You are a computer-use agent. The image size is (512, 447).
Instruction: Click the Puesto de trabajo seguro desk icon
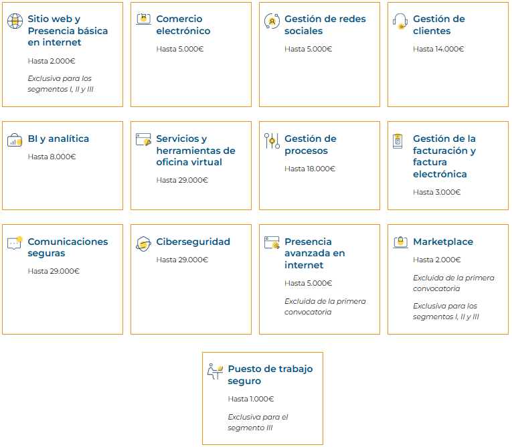pyautogui.click(x=215, y=371)
